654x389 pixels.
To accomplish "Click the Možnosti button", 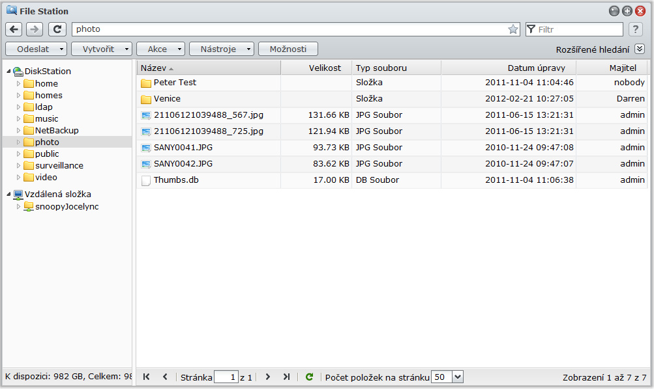I will click(x=288, y=49).
